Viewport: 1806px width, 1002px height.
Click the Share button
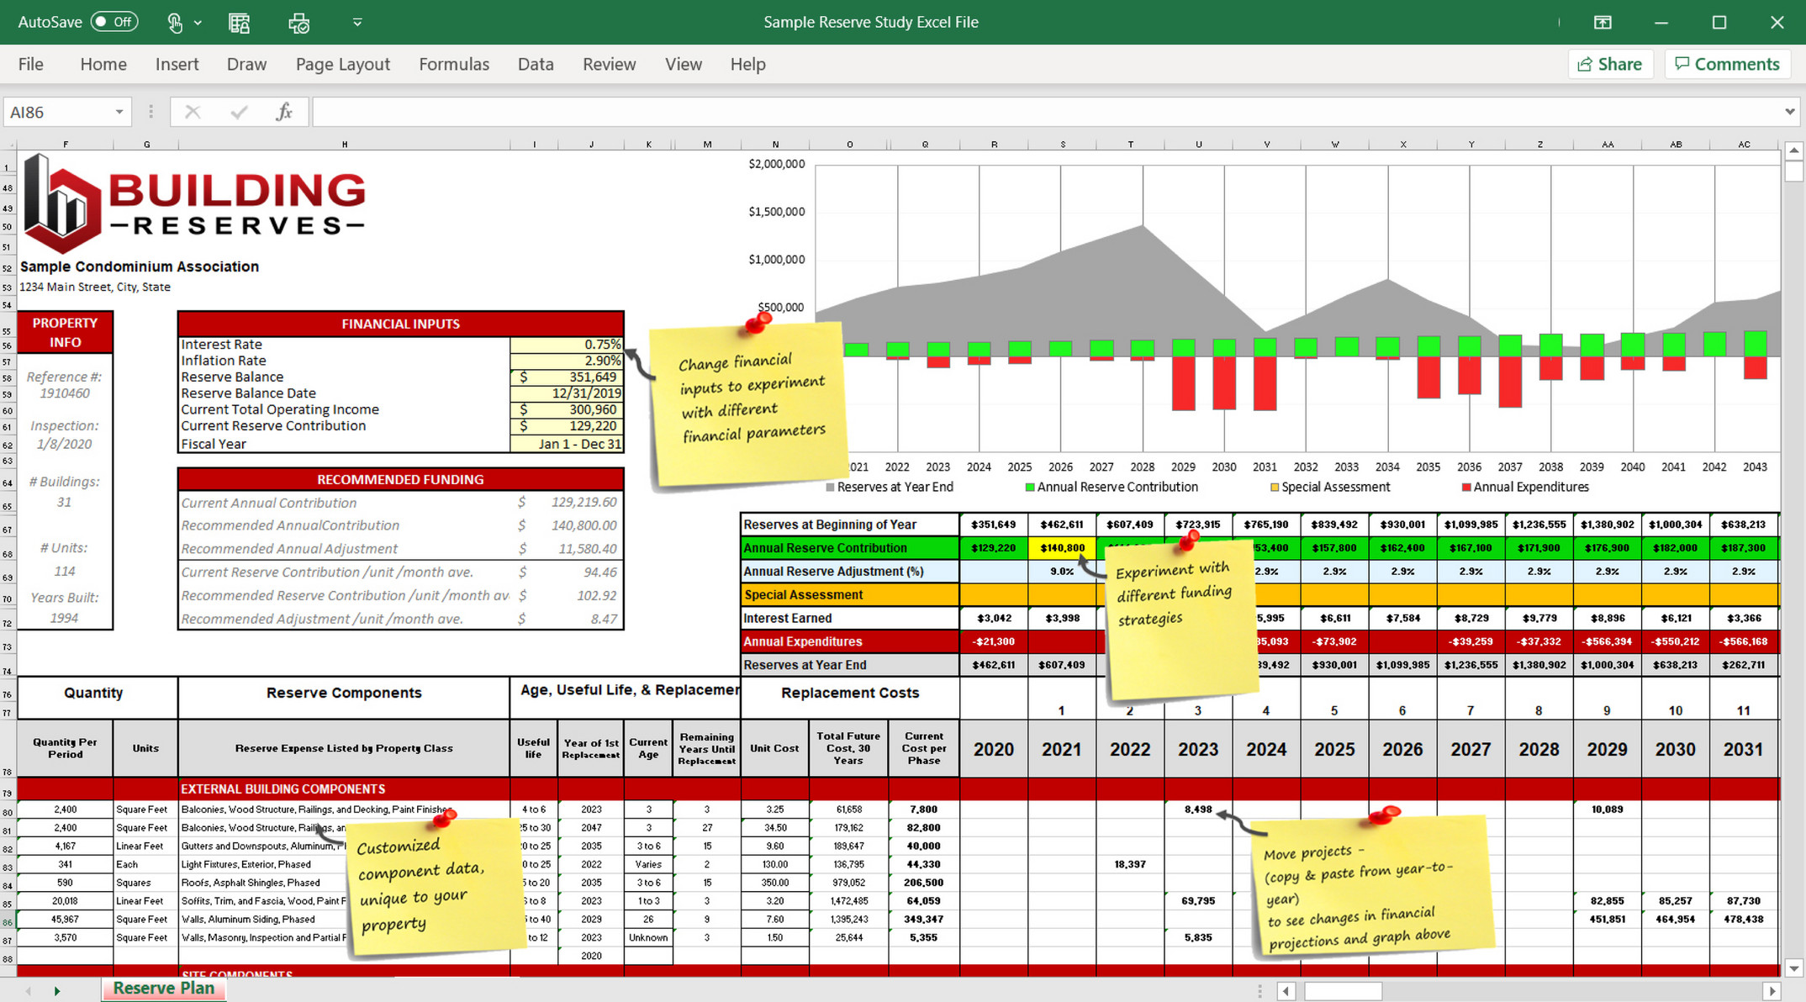coord(1610,64)
